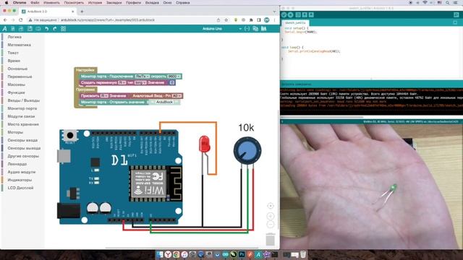Image resolution: width=463 pixels, height=260 pixels.
Task: Click the copy code icon in ArduBlock toolbar
Action: pyautogui.click(x=255, y=29)
